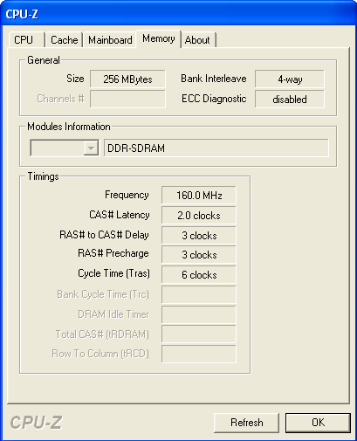Screen dimensions: 357x441
Task: Go to the About tab
Action: click(198, 40)
